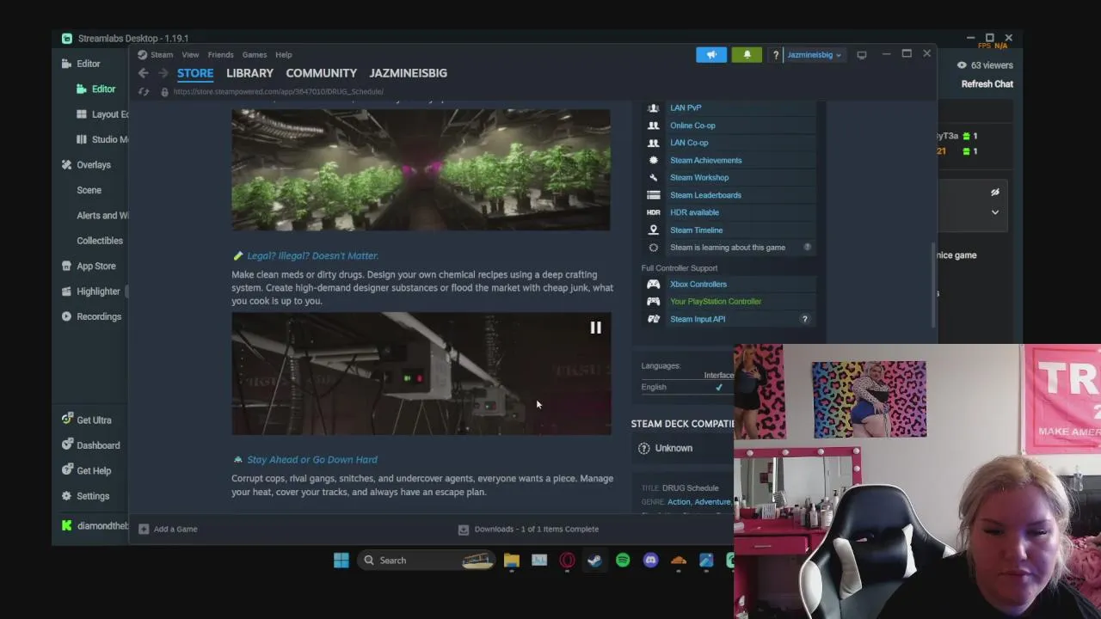
Task: Click the Steam Timeline pin icon
Action: point(653,230)
